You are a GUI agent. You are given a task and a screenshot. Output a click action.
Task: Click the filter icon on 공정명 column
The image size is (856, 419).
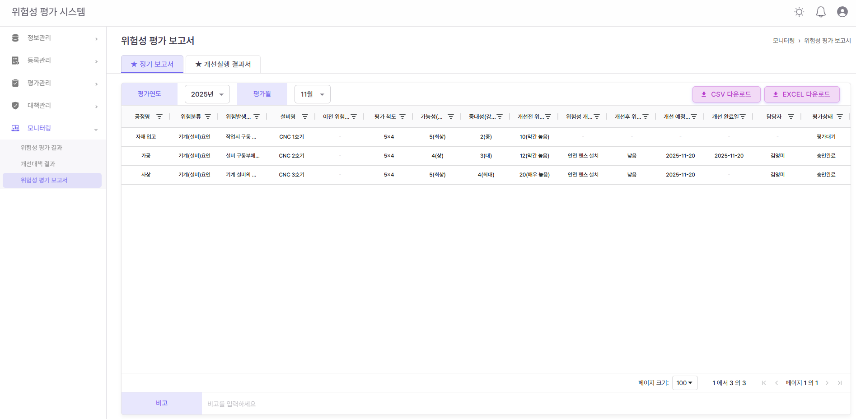click(x=159, y=116)
